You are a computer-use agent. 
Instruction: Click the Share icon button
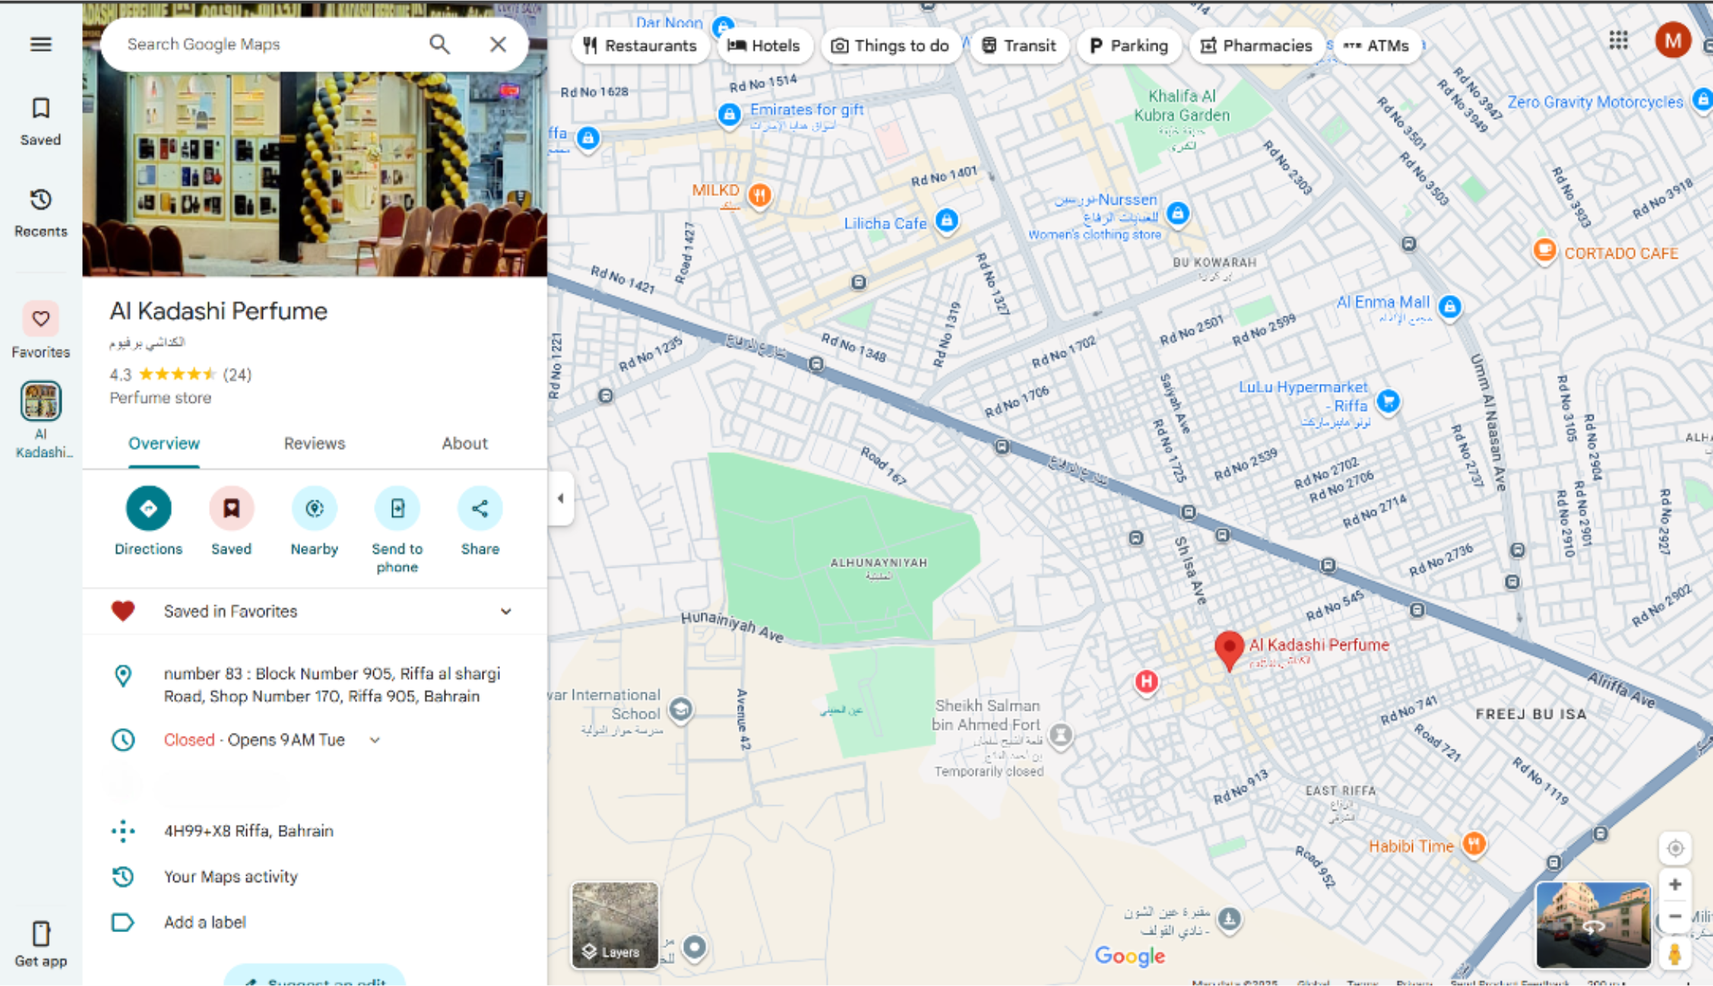click(x=480, y=508)
